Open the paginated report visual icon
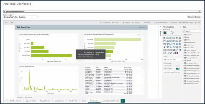This screenshot has width=205, height=104. (174, 53)
